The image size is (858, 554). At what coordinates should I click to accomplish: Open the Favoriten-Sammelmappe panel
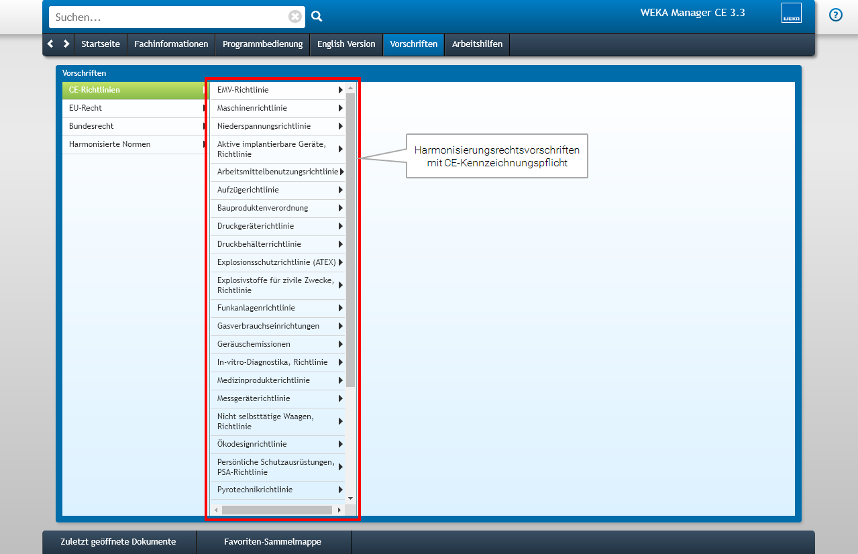point(272,542)
